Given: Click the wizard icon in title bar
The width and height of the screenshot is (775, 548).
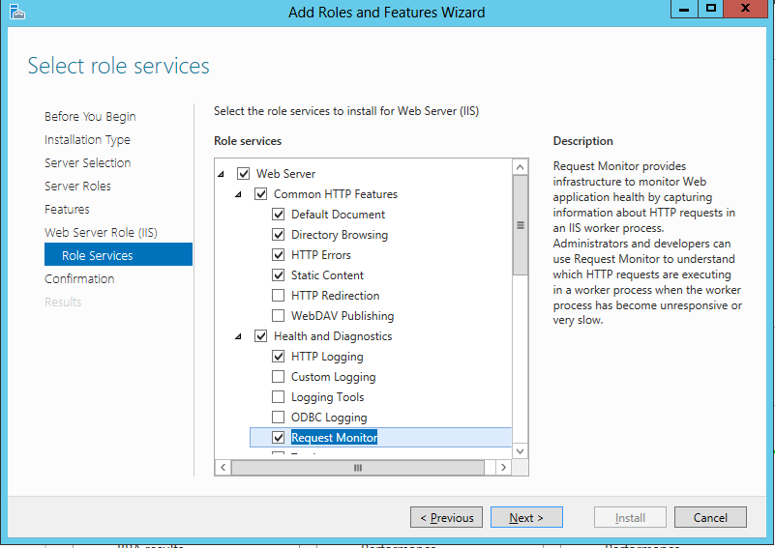Looking at the screenshot, I should pyautogui.click(x=16, y=12).
